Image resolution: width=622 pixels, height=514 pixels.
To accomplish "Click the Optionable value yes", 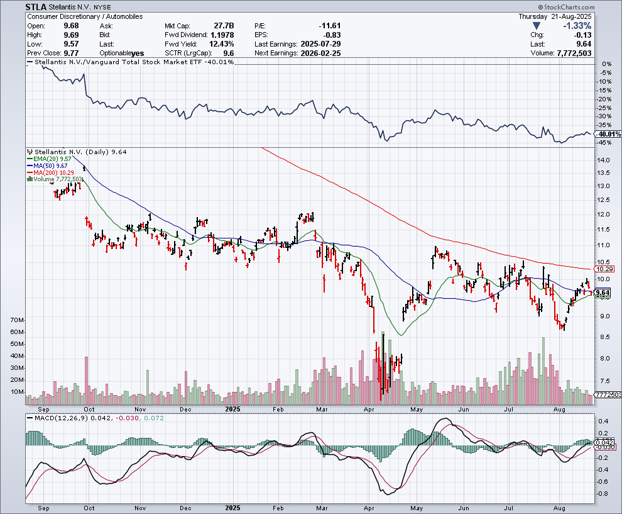I will [x=138, y=53].
